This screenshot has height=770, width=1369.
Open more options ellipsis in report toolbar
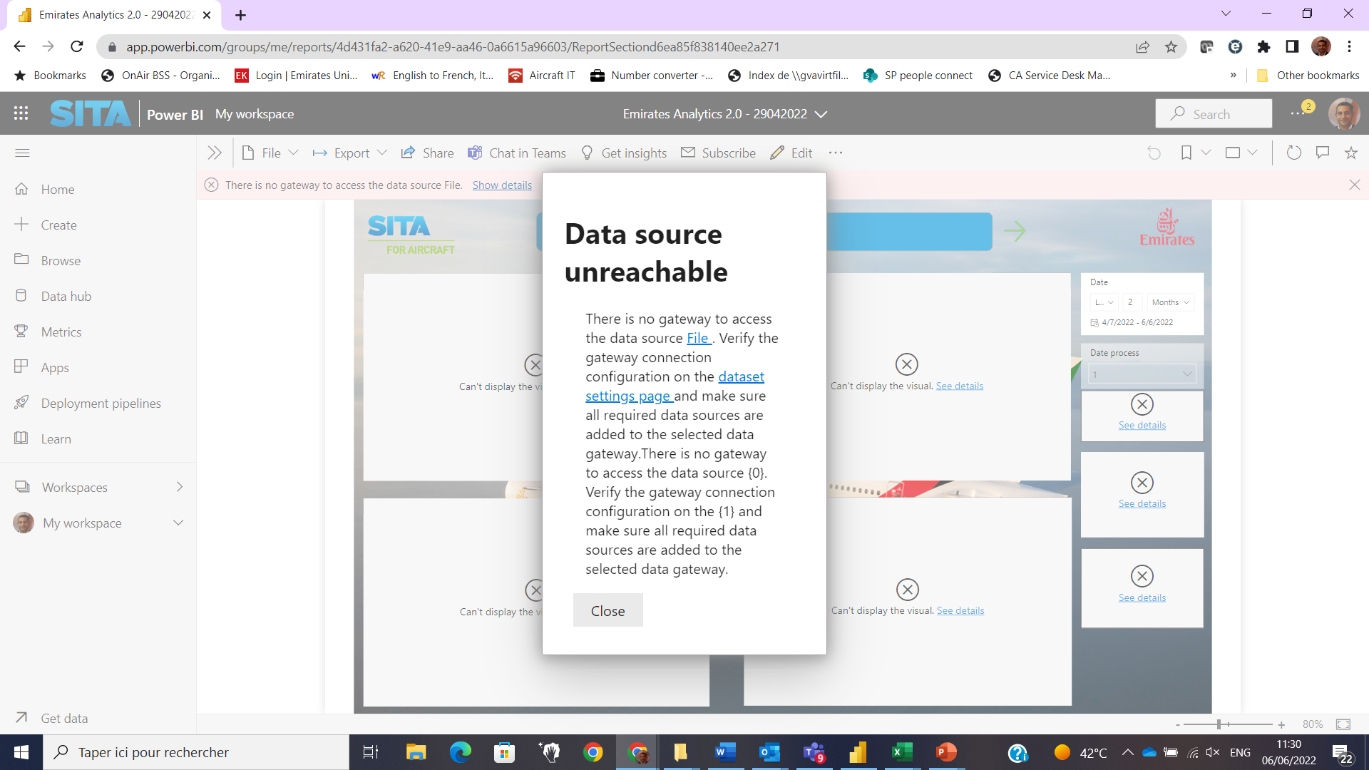[836, 153]
